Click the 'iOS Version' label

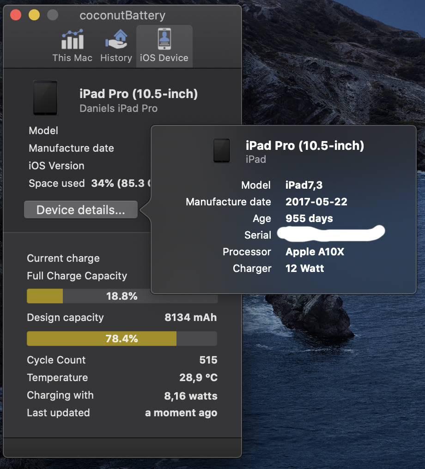coord(56,166)
